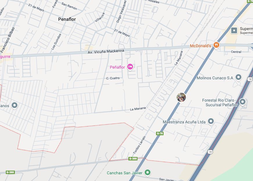Select the Peñaflor hotel bed pin
This screenshot has width=253, height=181.
[x=130, y=67]
